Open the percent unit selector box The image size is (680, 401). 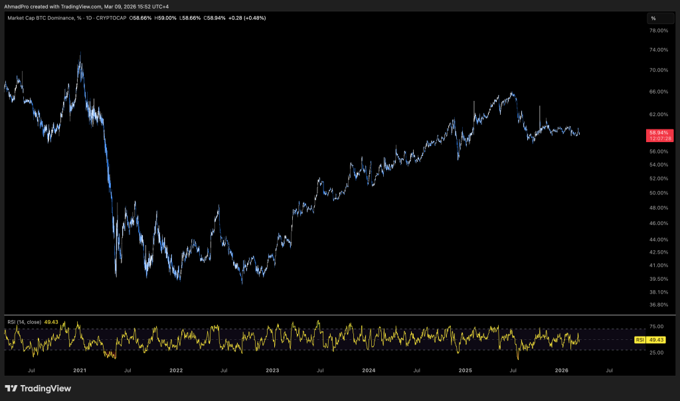(660, 18)
